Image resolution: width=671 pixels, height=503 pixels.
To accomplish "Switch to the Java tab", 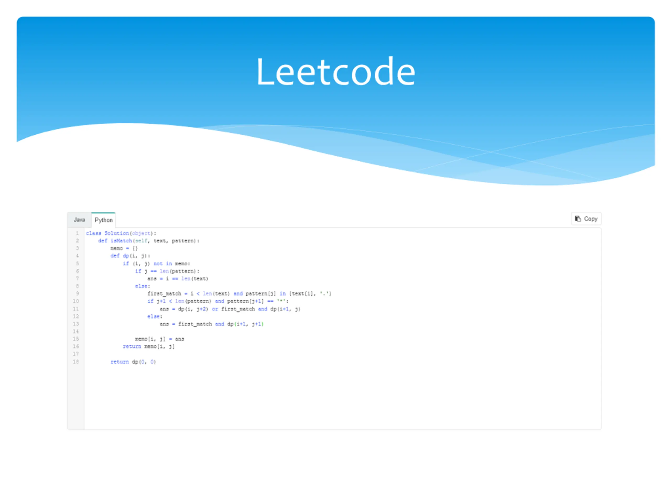I will pos(79,220).
